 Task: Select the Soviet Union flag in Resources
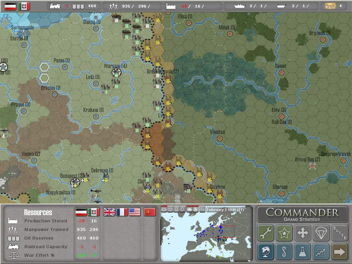pos(150,212)
